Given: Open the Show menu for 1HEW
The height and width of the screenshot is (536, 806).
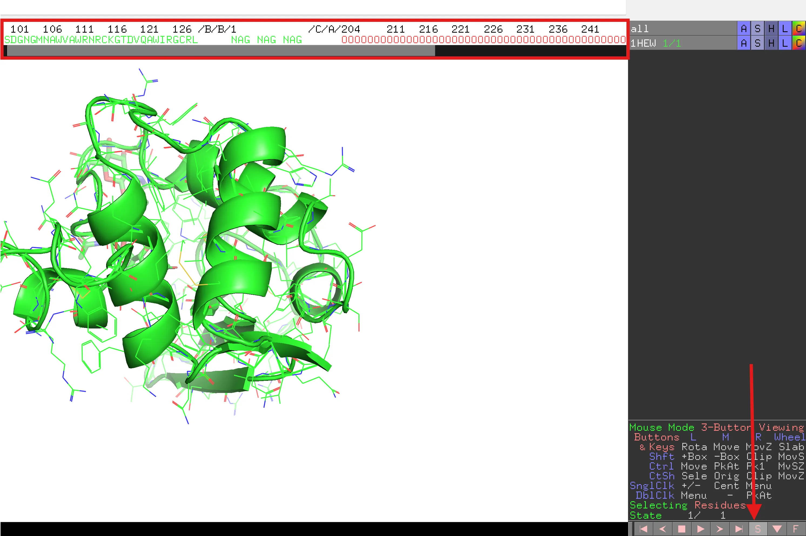Looking at the screenshot, I should 757,43.
